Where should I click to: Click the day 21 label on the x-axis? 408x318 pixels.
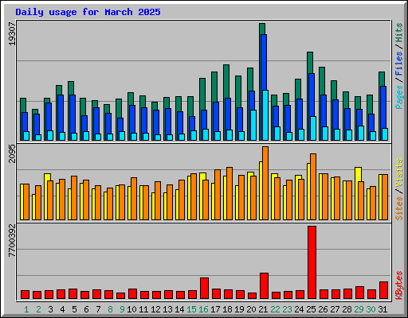point(263,309)
